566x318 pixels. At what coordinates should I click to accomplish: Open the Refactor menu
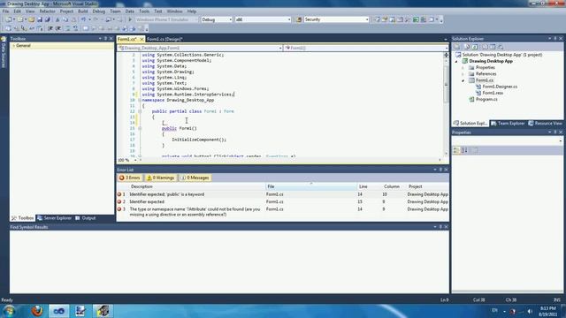(x=47, y=11)
